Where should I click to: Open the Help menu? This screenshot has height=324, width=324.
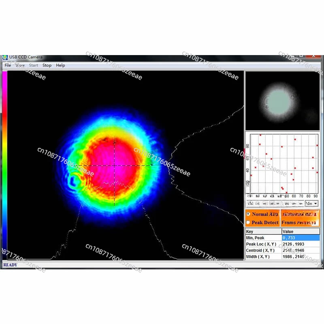click(x=60, y=65)
